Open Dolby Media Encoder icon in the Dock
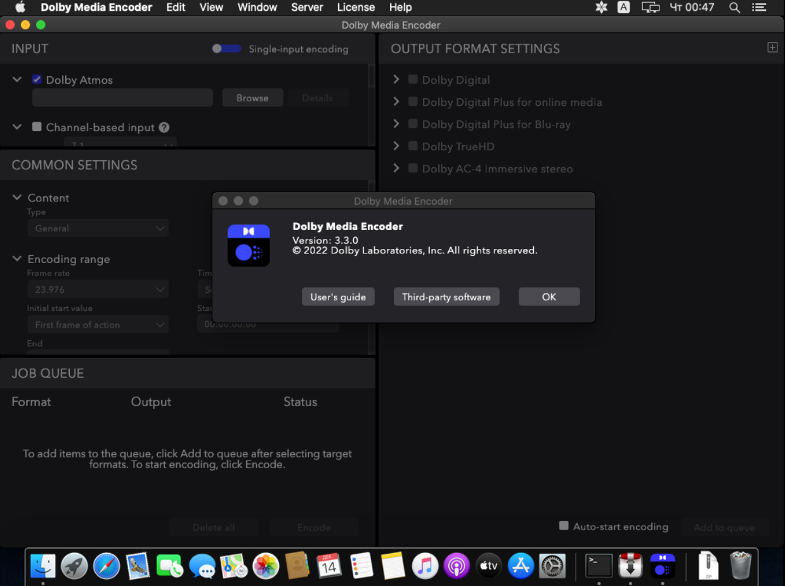 click(662, 566)
